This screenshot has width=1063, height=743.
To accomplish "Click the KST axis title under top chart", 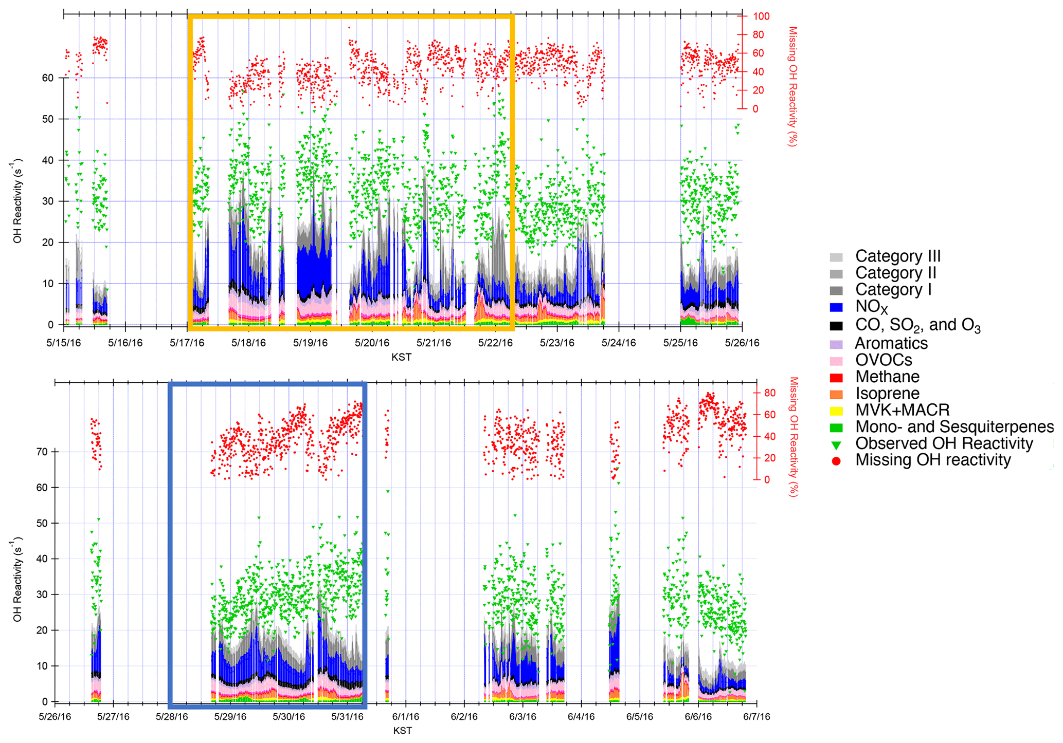I will pos(401,358).
